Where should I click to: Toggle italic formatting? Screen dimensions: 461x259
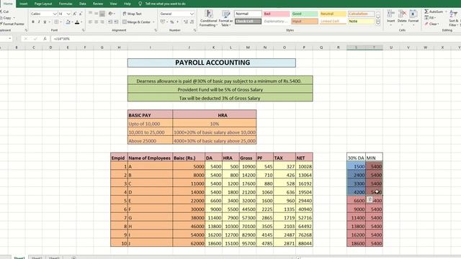coord(39,22)
